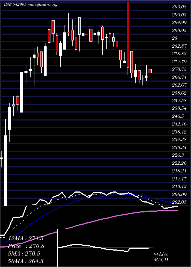The image size is (191, 267).
Task: Select the 262.67 price label
Action: 179,85
